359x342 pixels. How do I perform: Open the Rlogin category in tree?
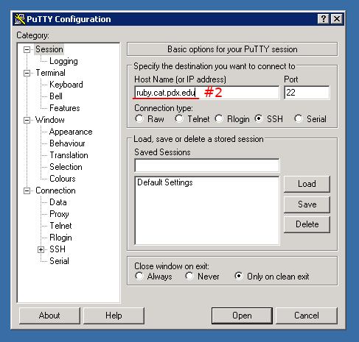(60, 238)
